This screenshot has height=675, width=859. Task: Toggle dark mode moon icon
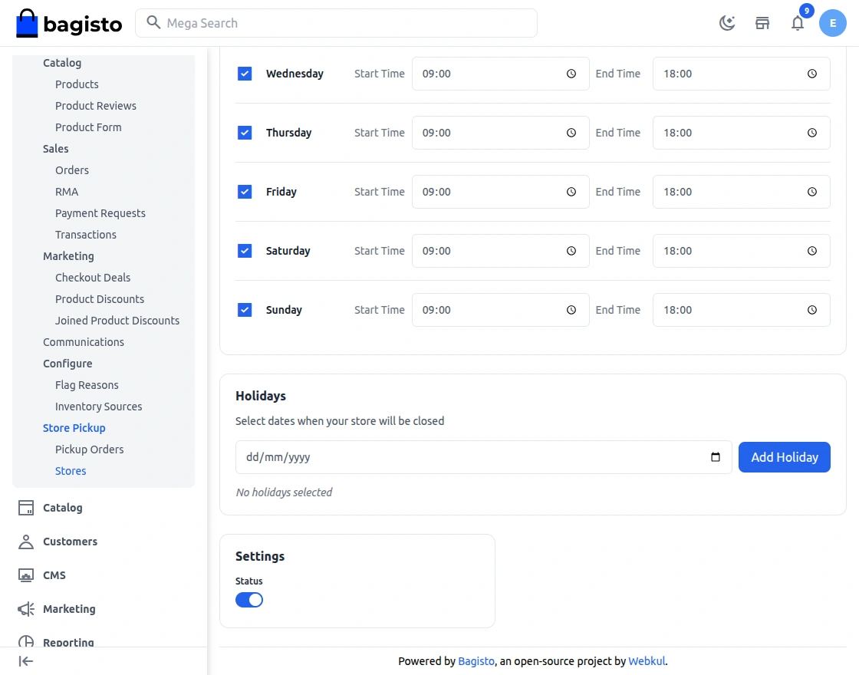point(727,23)
